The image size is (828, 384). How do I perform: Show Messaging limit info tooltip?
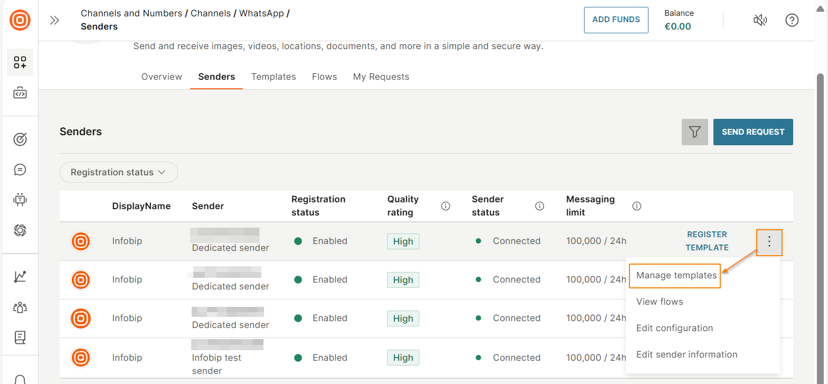click(x=637, y=206)
